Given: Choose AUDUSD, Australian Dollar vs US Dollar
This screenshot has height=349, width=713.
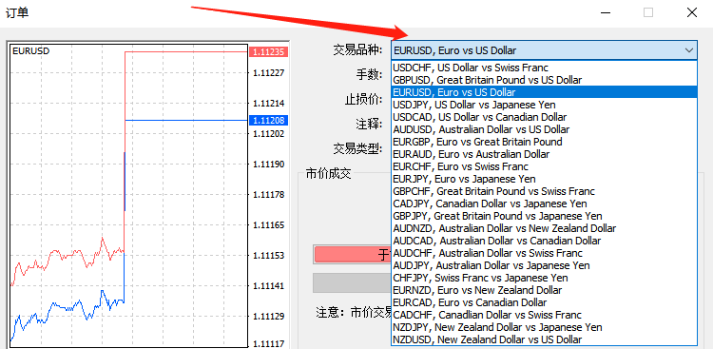Looking at the screenshot, I should click(544, 129).
